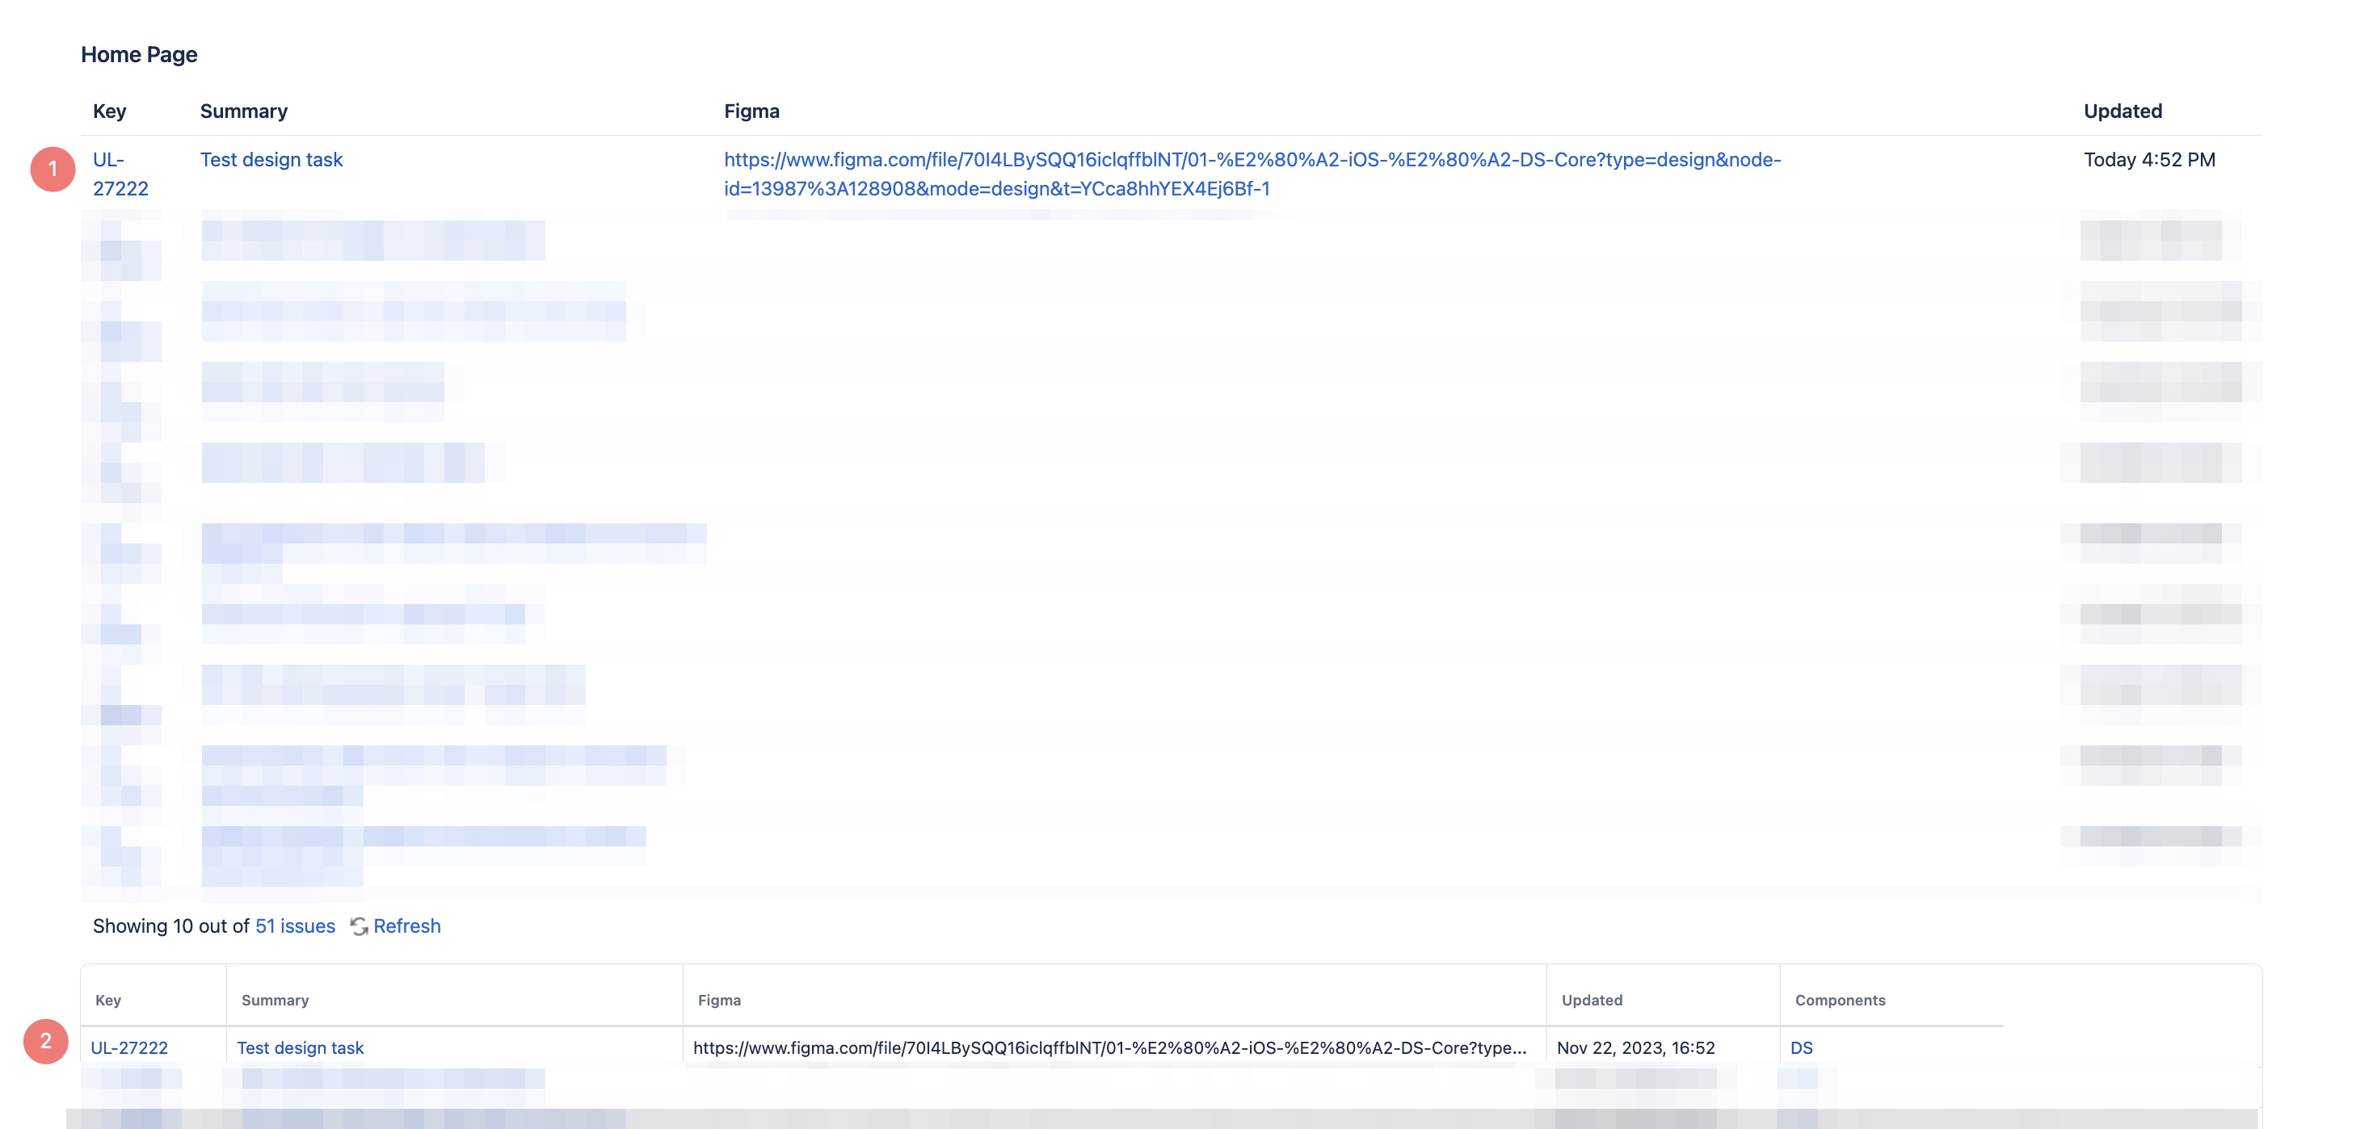Click the Figma header of the bottom table
The height and width of the screenshot is (1129, 2356).
coord(719,1000)
